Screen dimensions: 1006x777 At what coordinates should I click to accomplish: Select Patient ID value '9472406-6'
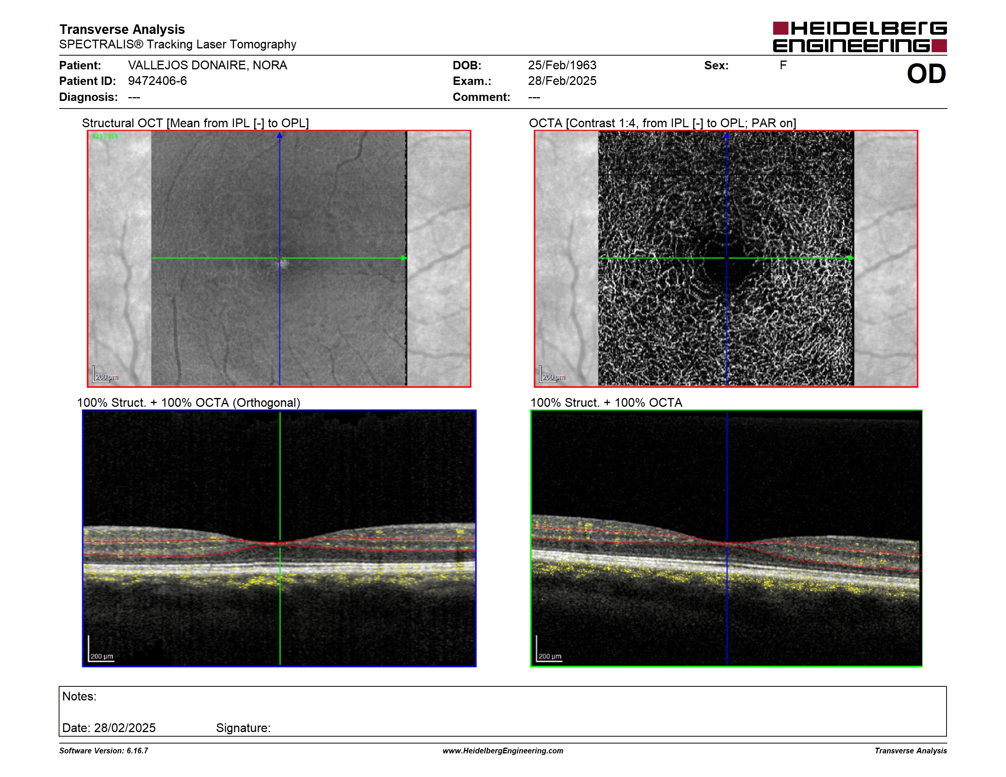point(157,81)
